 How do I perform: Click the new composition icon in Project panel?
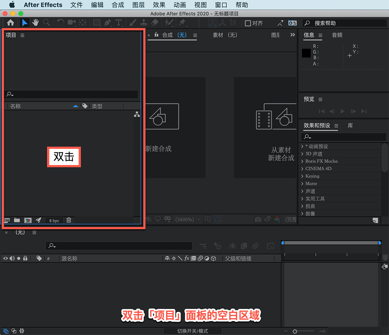tap(28, 220)
